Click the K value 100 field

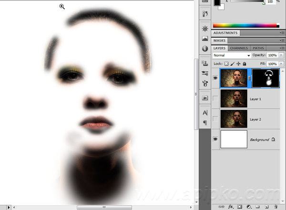[270, 1]
